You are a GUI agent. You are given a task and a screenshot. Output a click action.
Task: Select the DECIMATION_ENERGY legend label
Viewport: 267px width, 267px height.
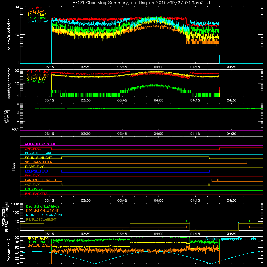coord(43,206)
